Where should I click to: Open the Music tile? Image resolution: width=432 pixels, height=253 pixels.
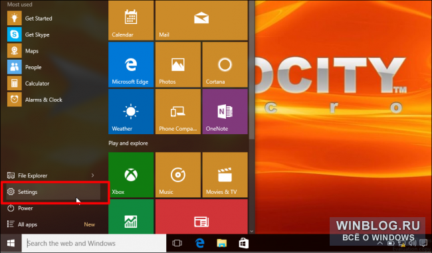tap(178, 175)
